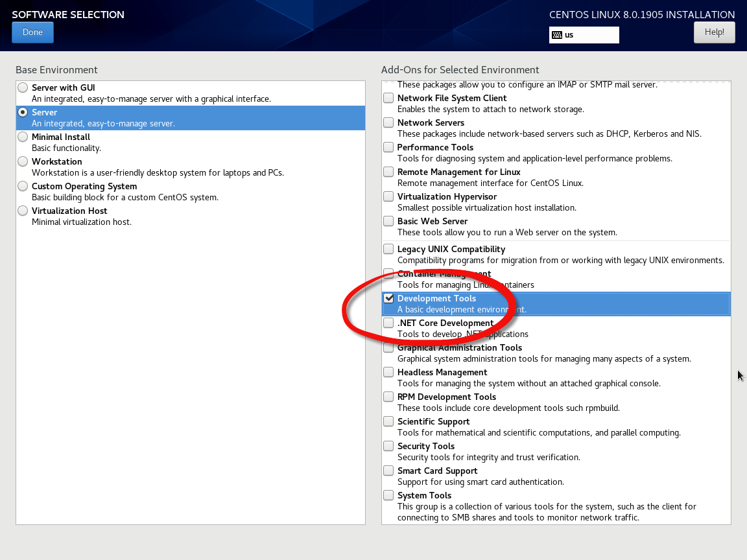Enable Performance Tools packages
This screenshot has width=747, height=560.
(388, 147)
